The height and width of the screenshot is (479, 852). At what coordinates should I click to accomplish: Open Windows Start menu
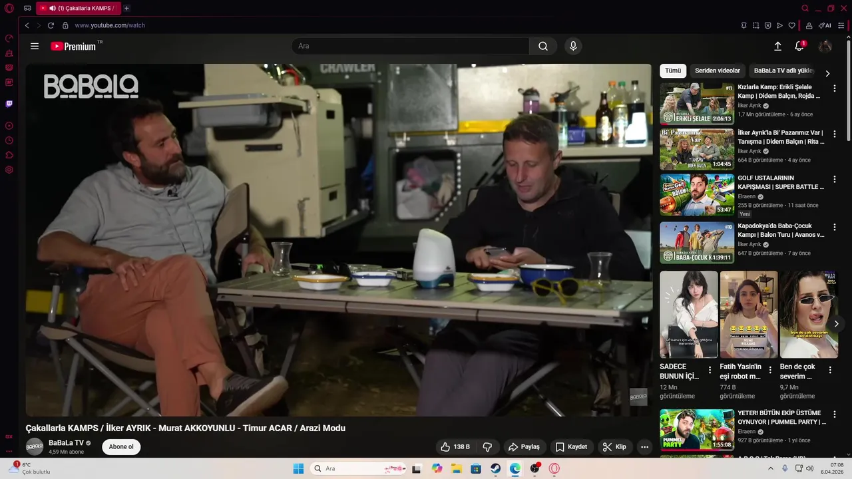[298, 468]
